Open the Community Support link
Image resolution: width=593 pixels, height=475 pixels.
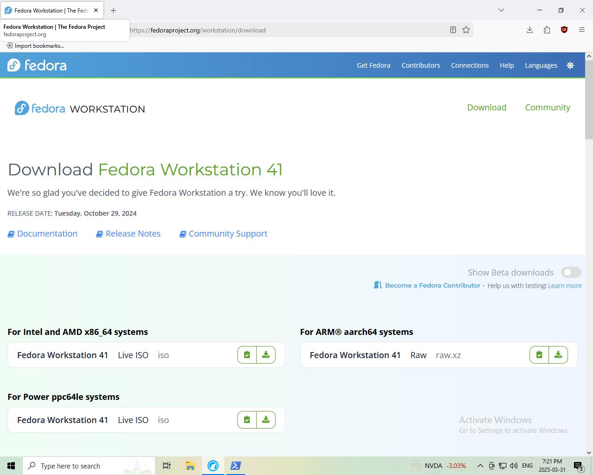(223, 234)
